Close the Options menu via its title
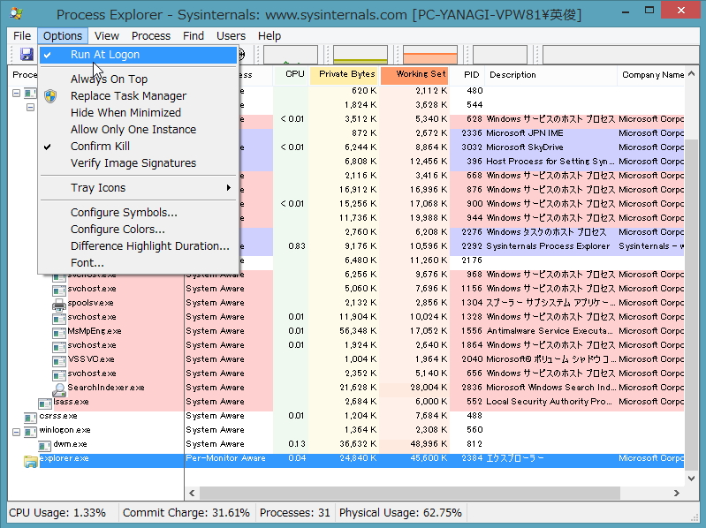This screenshot has height=528, width=706. click(x=63, y=35)
